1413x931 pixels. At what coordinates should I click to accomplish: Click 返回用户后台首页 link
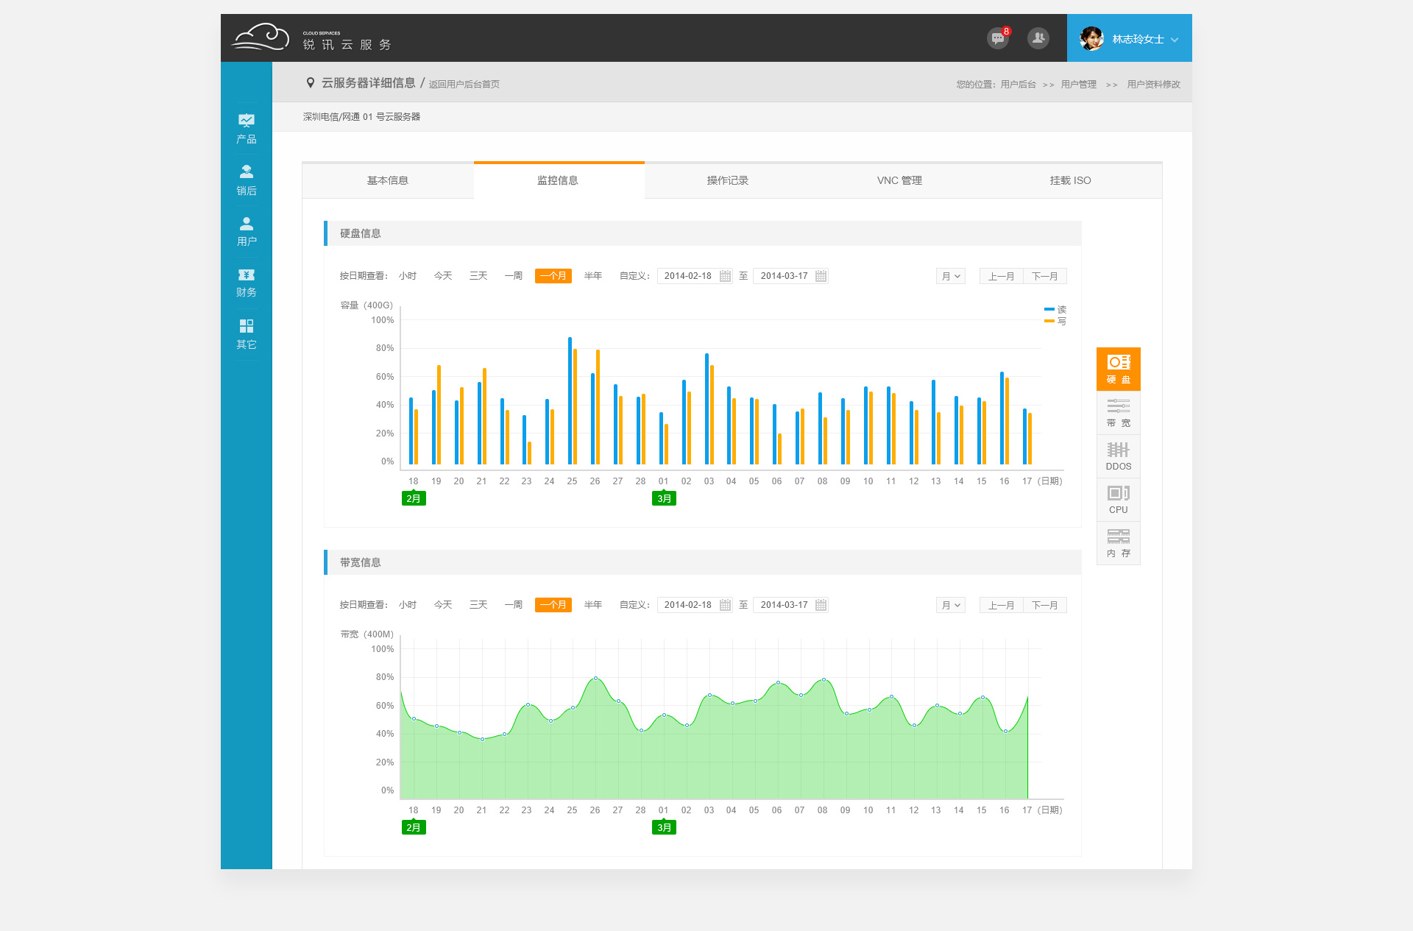(464, 84)
